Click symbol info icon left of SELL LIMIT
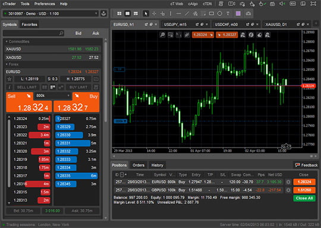 [x=10, y=87]
